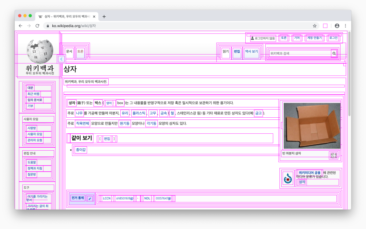Open Chrome's three-dot menu
This screenshot has height=229, width=366.
(x=345, y=26)
